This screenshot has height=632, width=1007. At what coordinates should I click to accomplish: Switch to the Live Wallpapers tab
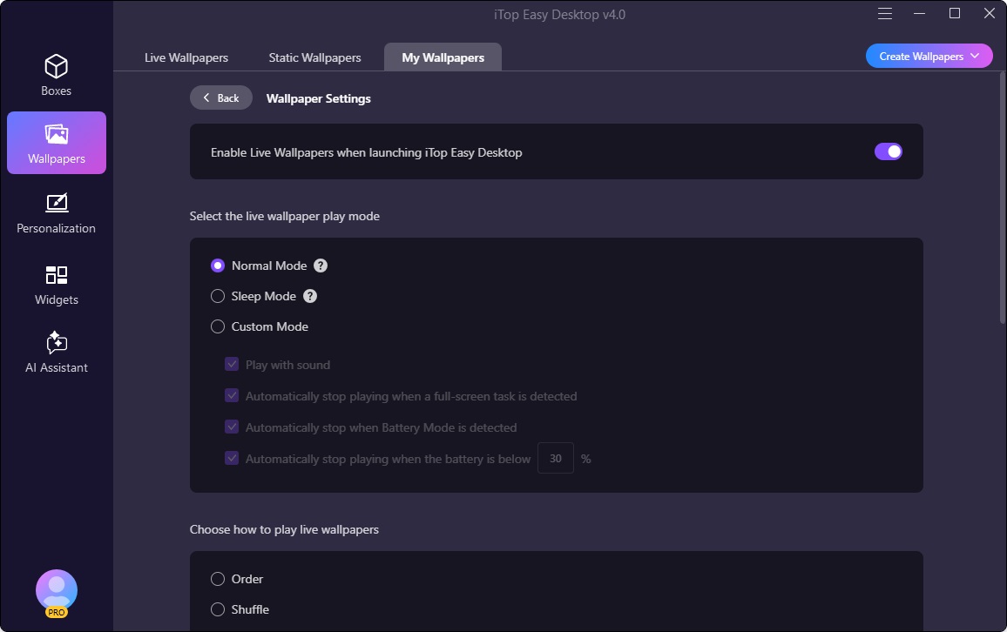tap(186, 57)
